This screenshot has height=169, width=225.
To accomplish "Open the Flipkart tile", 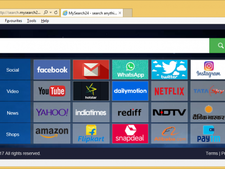I will pyautogui.click(x=91, y=134).
